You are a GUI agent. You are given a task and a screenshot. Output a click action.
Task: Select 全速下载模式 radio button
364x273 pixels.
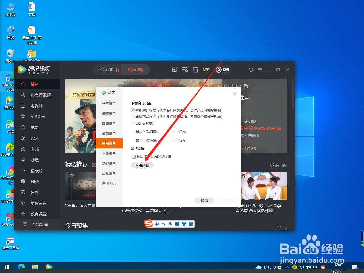point(133,117)
